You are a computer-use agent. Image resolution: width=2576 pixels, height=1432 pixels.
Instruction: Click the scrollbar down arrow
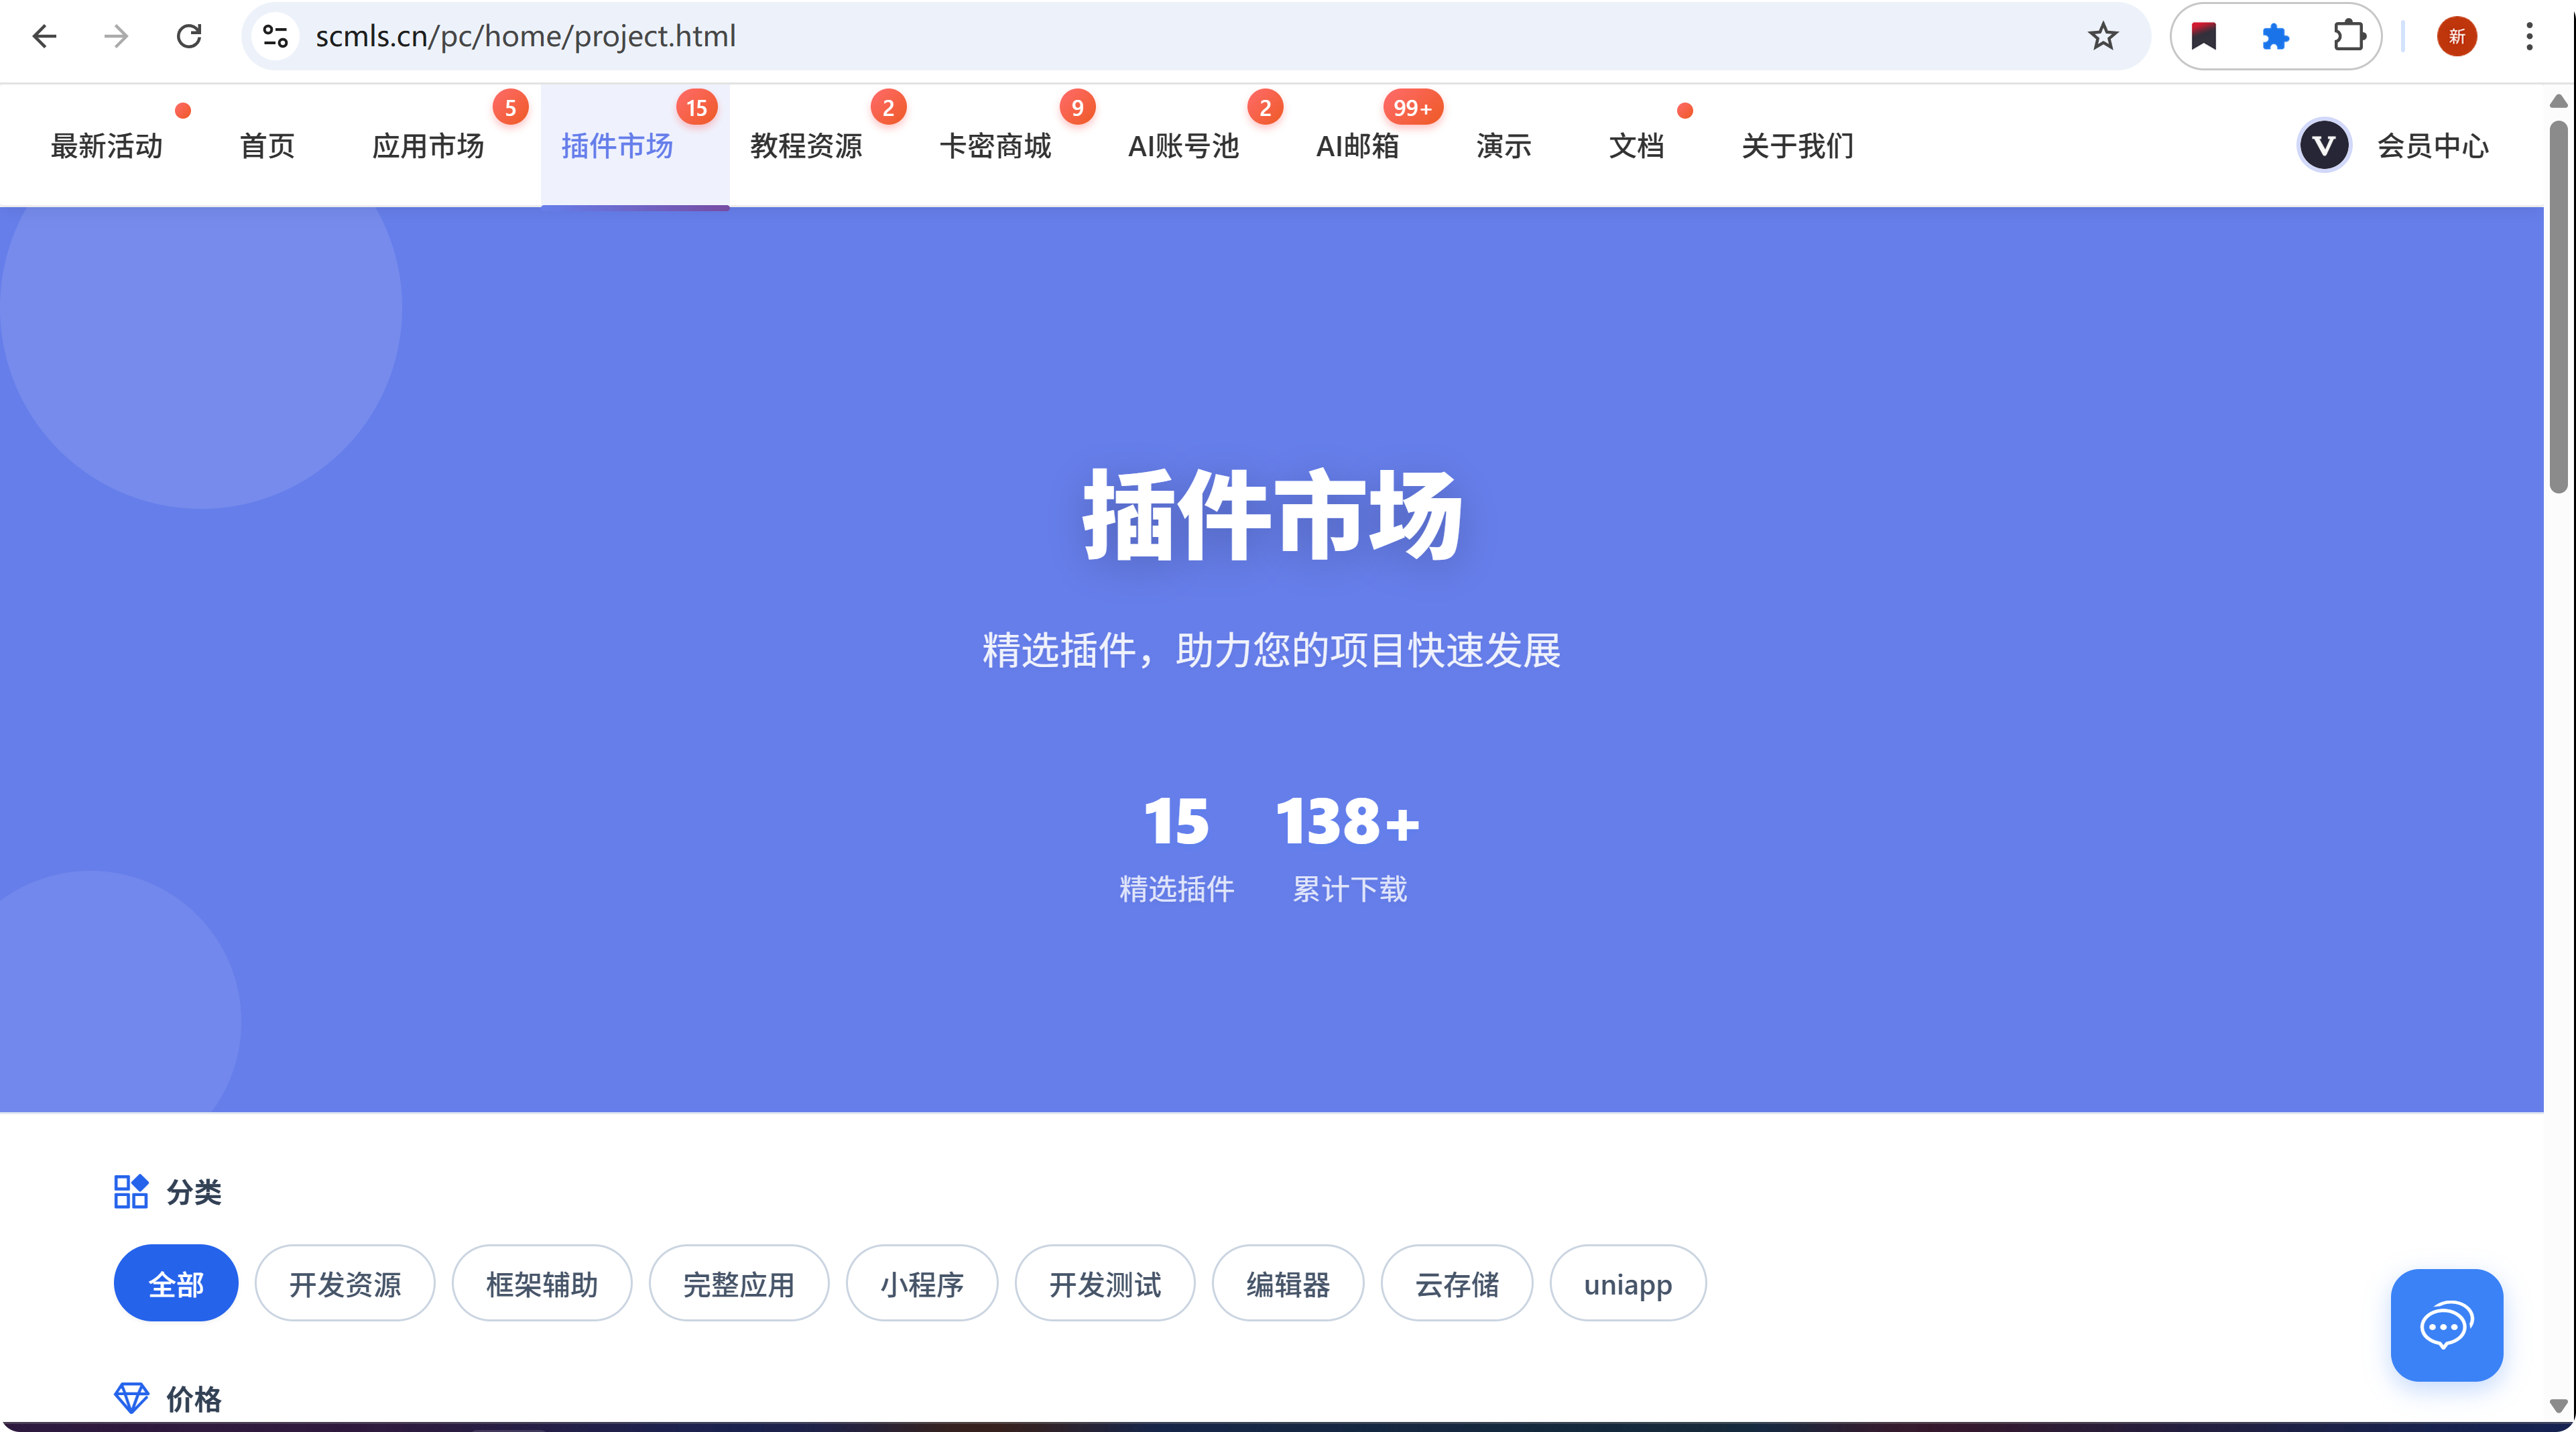[x=2558, y=1405]
